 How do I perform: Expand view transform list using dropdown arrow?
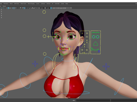click(71, 8)
